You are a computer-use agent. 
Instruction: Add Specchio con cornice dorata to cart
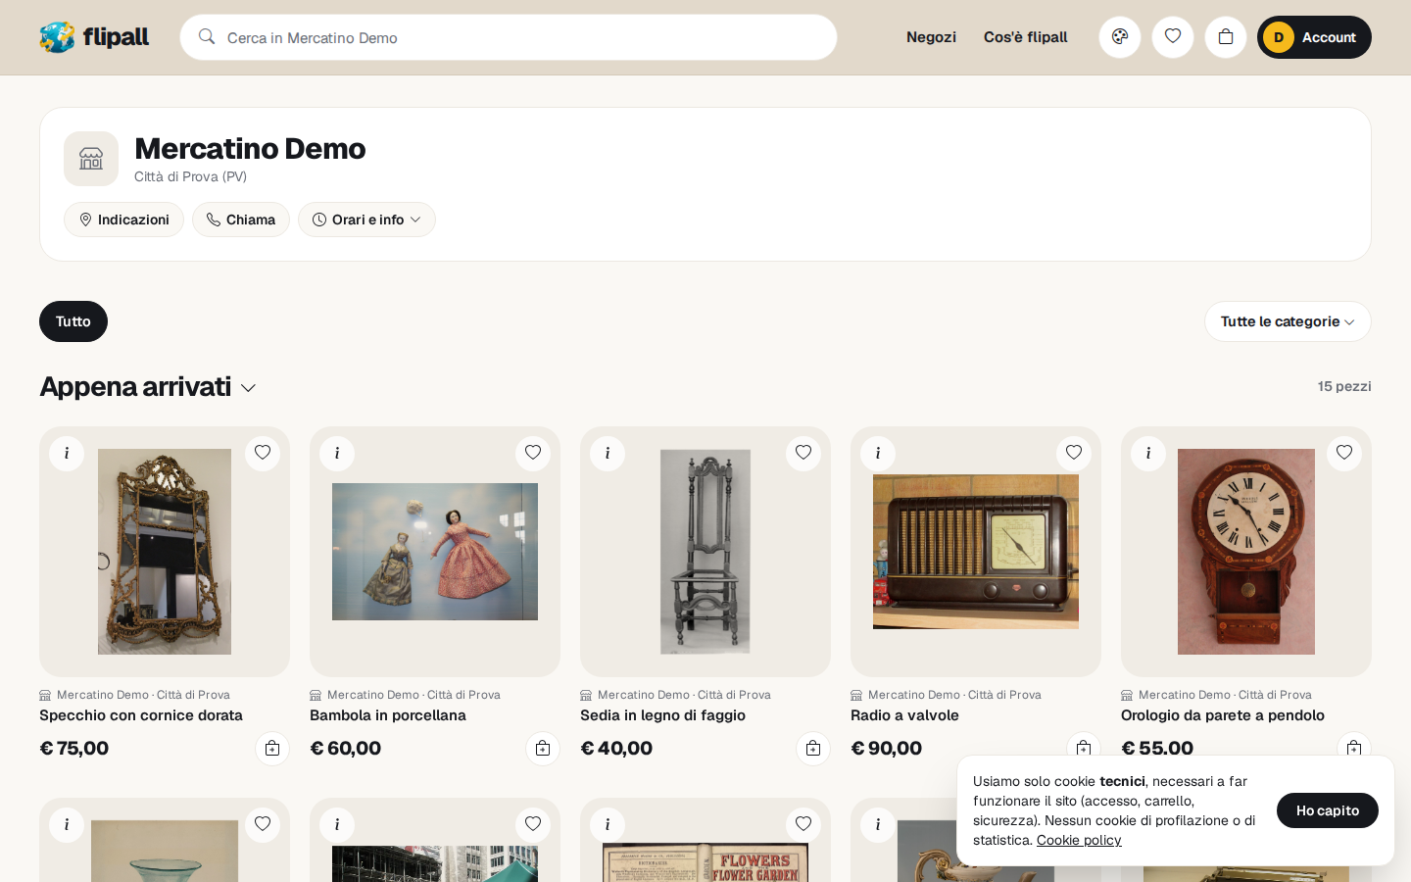pyautogui.click(x=272, y=749)
